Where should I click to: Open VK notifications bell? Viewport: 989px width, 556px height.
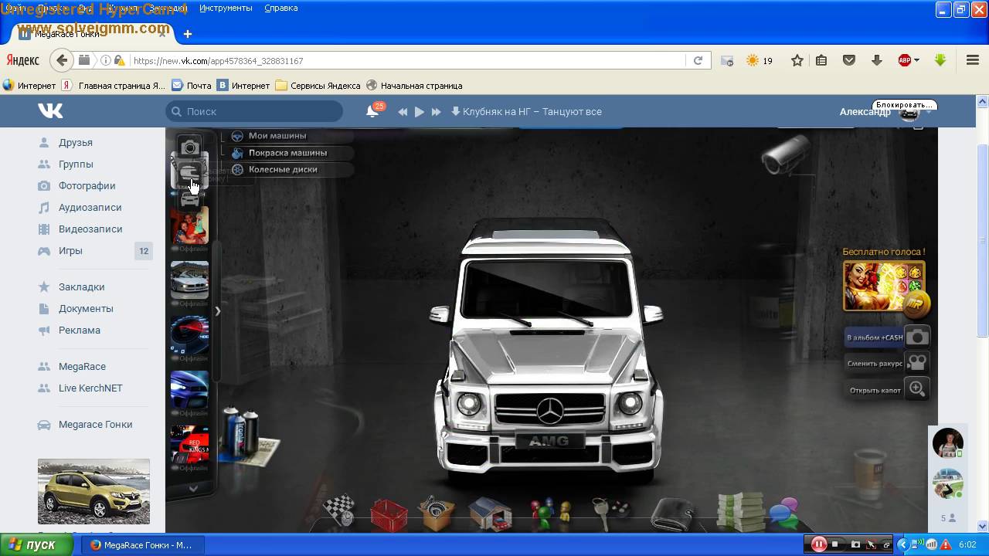coord(372,111)
